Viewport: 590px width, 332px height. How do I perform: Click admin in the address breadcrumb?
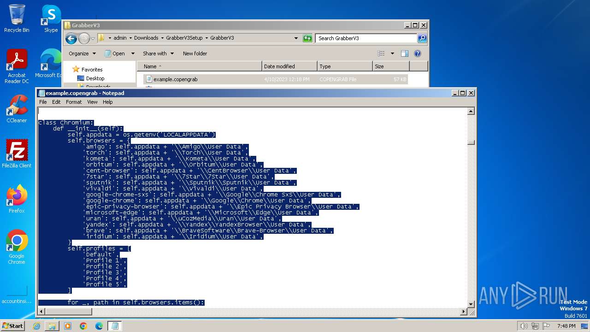(x=120, y=38)
